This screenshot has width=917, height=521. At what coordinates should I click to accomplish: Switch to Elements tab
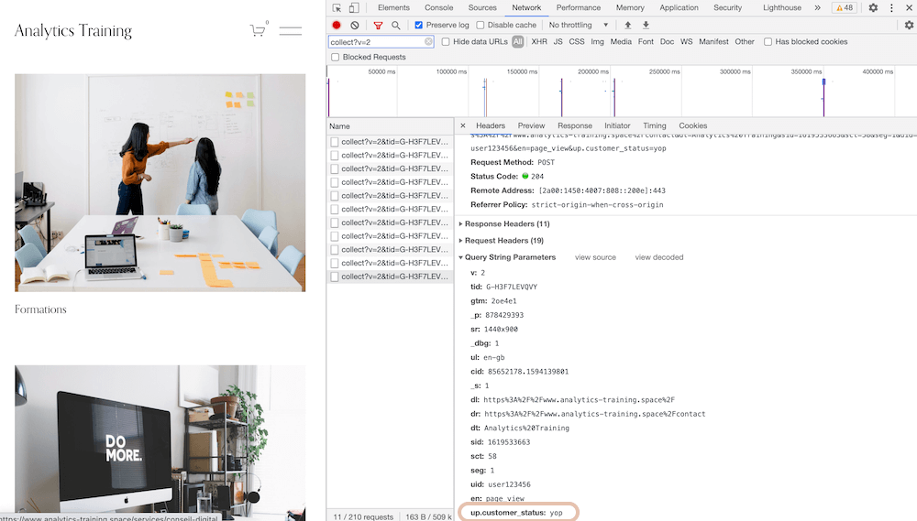pos(393,7)
